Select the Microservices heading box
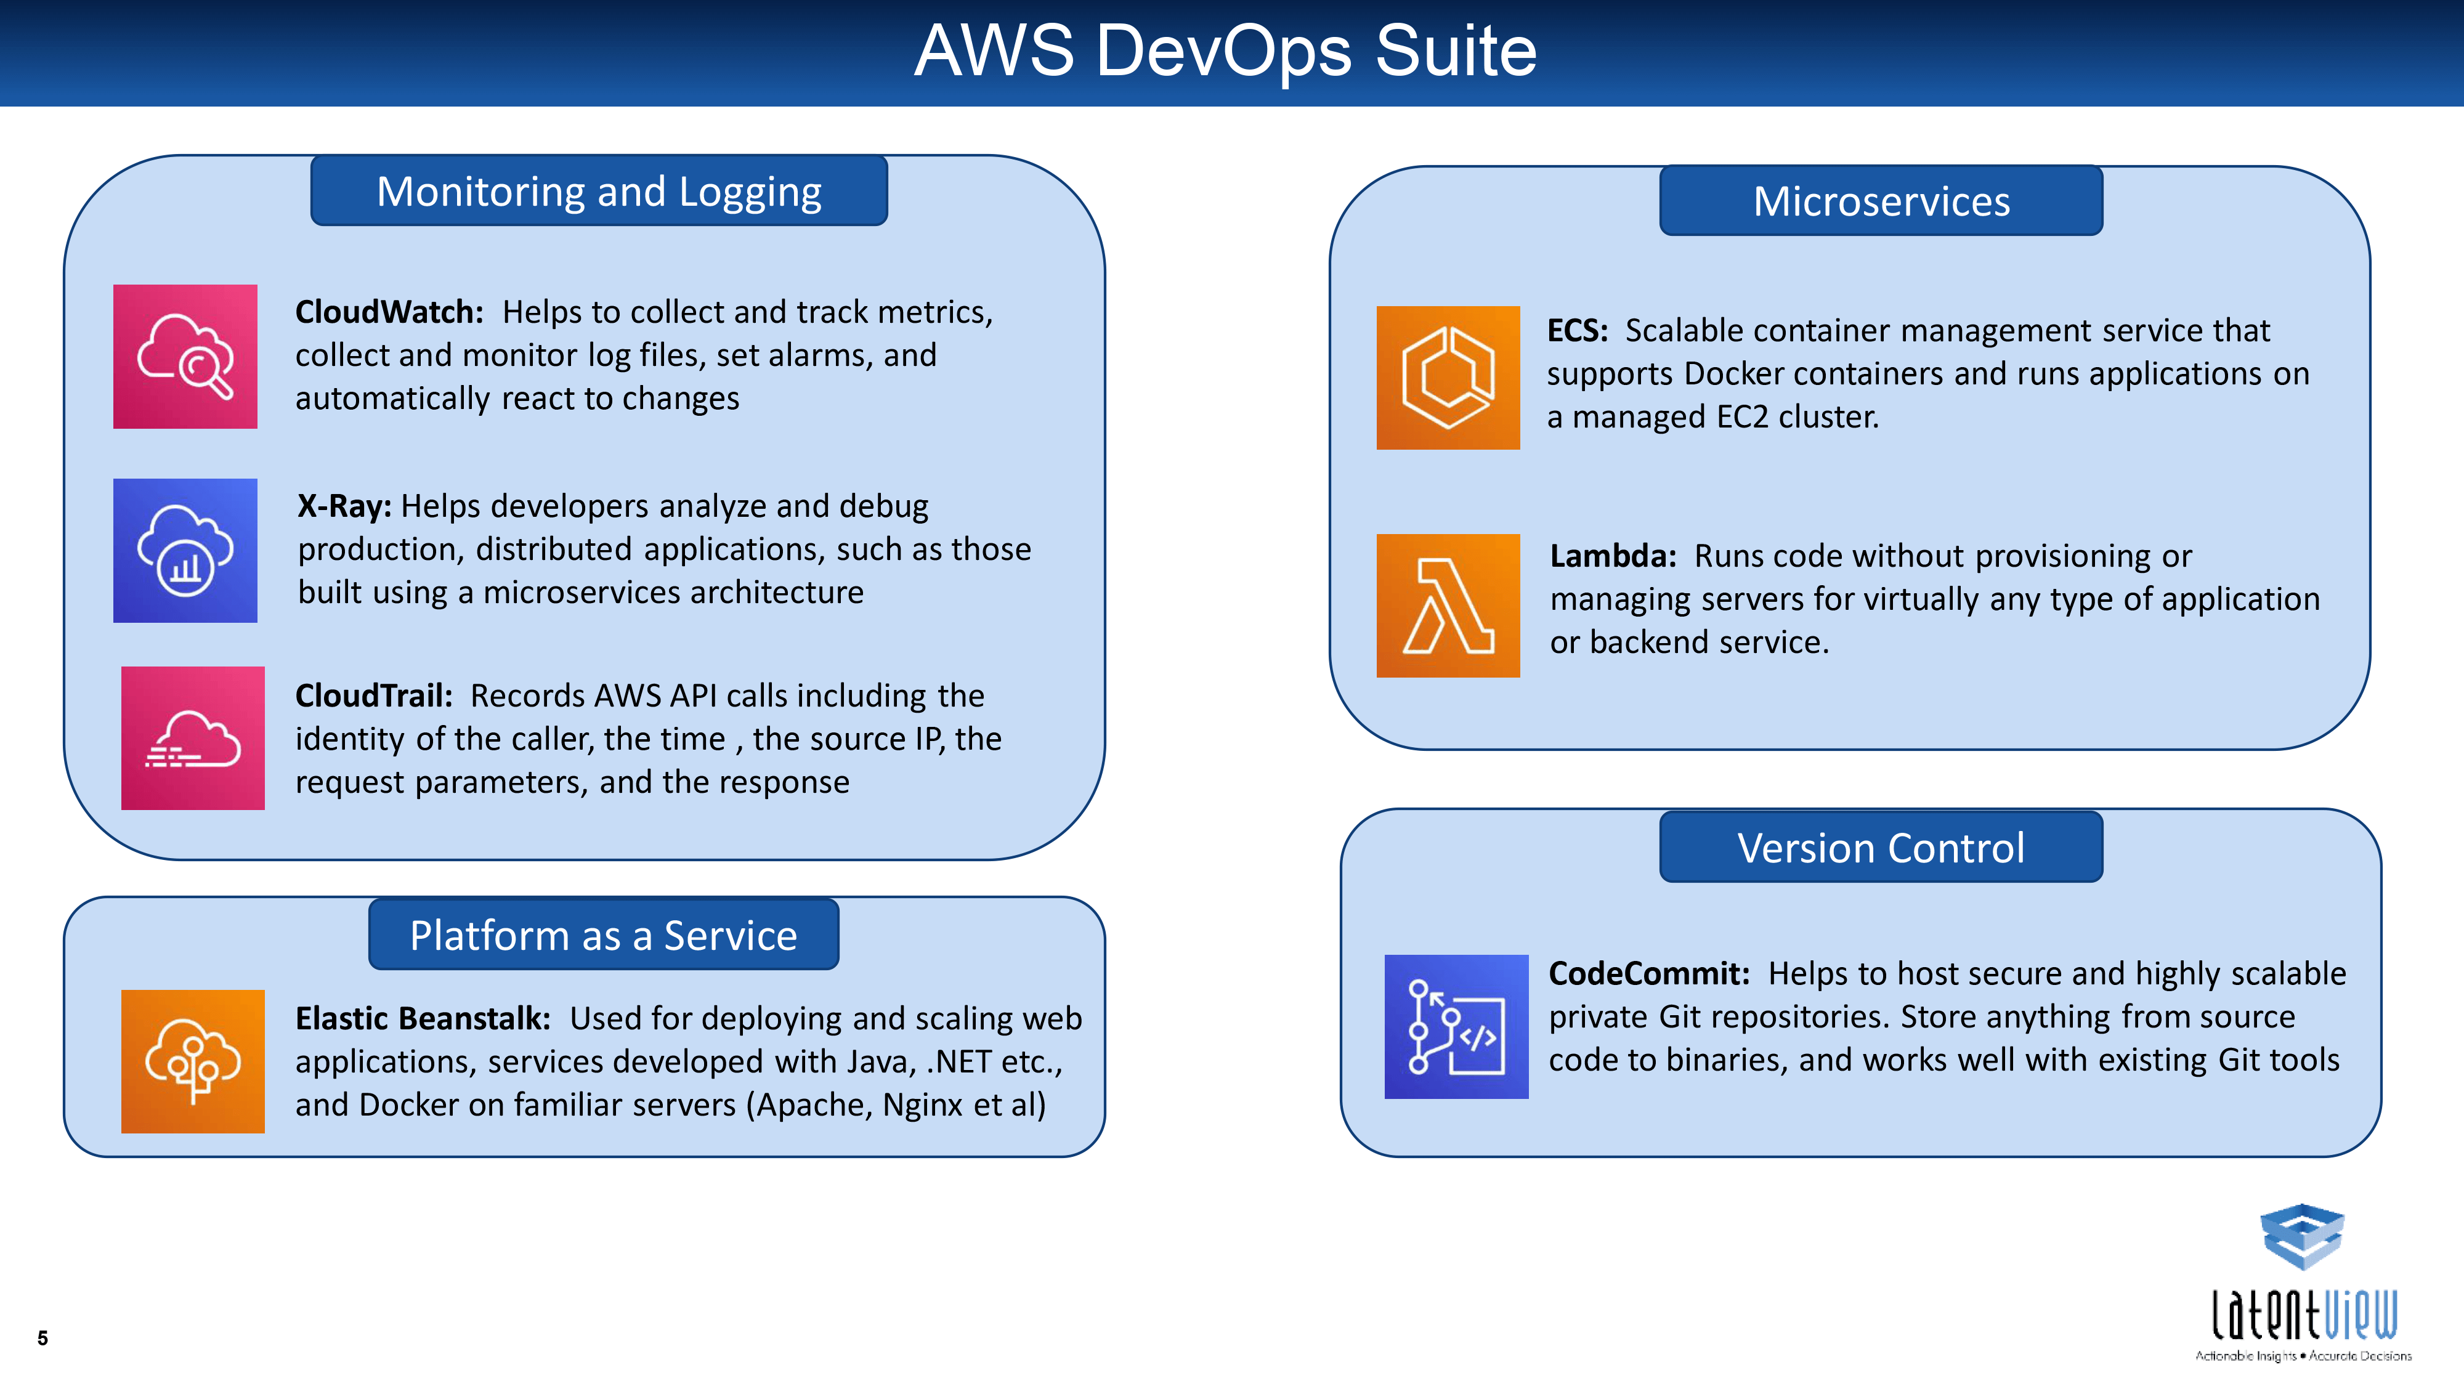 click(1881, 201)
